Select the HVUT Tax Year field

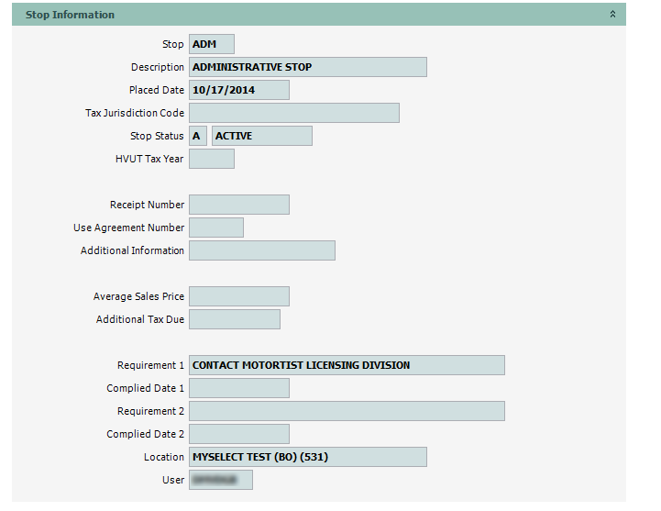pos(212,159)
